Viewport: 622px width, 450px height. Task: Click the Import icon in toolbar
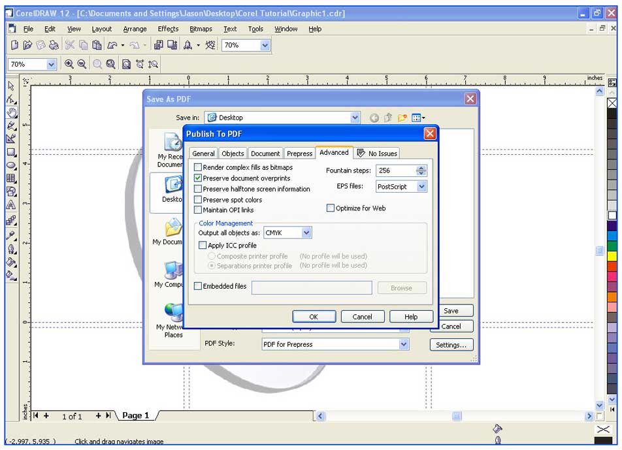click(158, 45)
